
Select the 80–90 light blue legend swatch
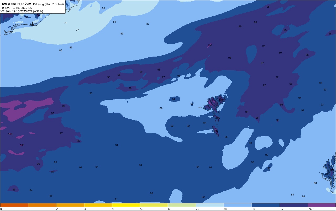(x=238, y=205)
